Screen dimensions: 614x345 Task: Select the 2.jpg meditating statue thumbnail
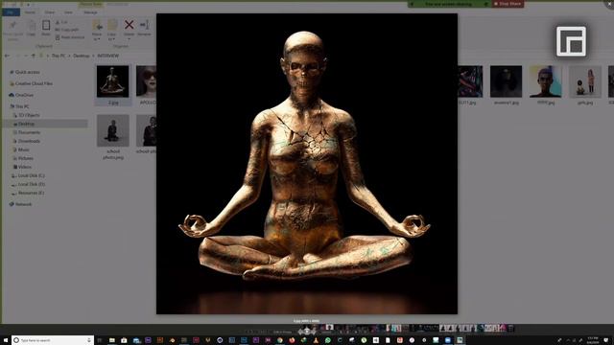[x=113, y=81]
